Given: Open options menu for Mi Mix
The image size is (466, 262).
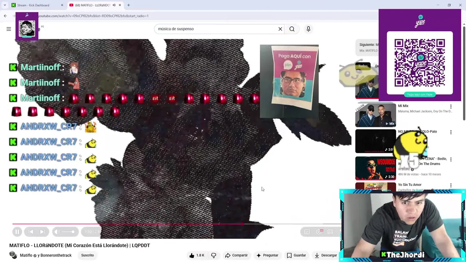Looking at the screenshot, I should [451, 107].
